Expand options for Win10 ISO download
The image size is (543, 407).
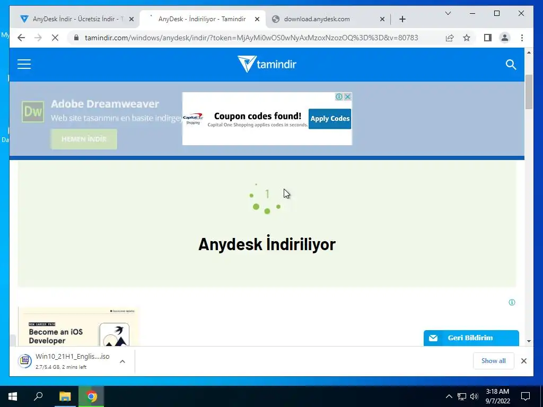(122, 361)
